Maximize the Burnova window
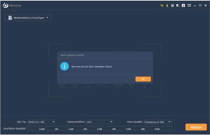210x135 pixels. coord(200,6)
